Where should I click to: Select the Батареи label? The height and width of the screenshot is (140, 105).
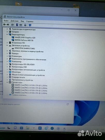15,32
